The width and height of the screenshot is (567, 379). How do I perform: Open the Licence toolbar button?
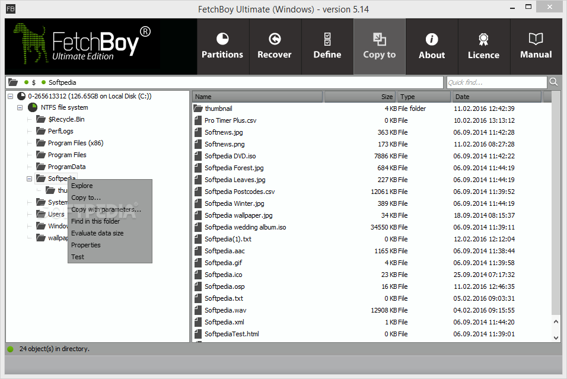point(484,47)
